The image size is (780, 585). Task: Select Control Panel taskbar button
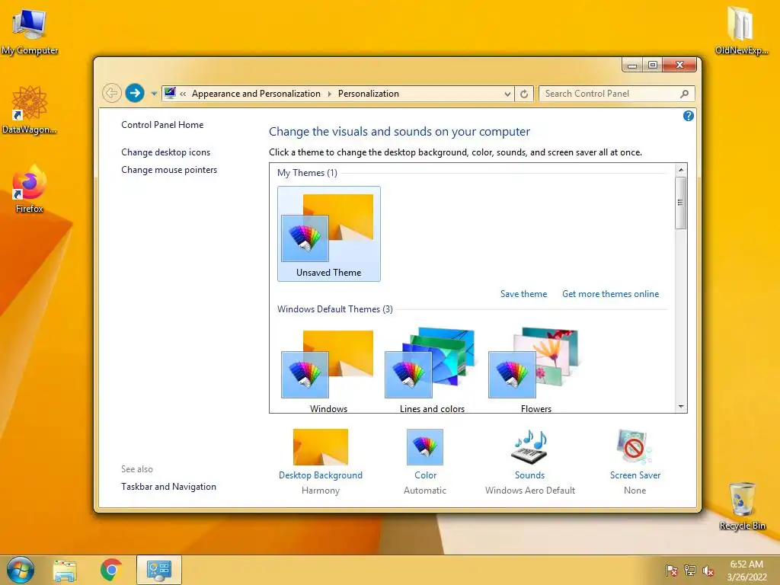click(x=159, y=570)
